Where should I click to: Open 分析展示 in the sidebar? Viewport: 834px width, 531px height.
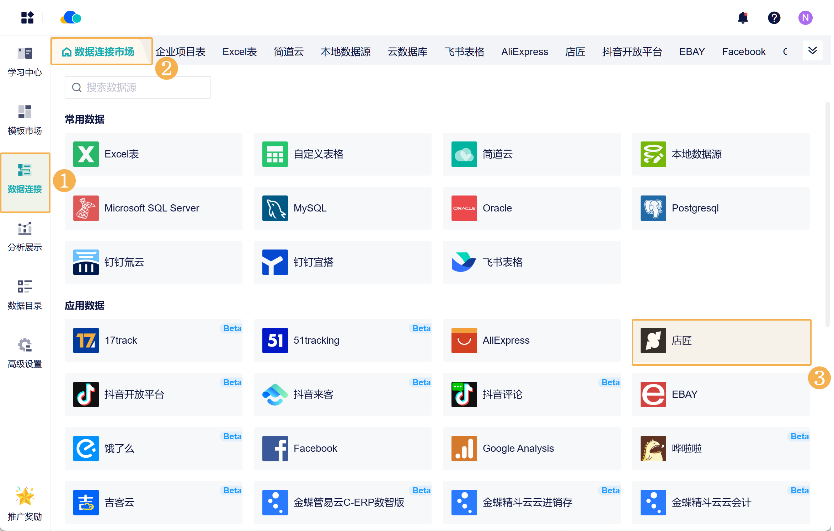[25, 237]
